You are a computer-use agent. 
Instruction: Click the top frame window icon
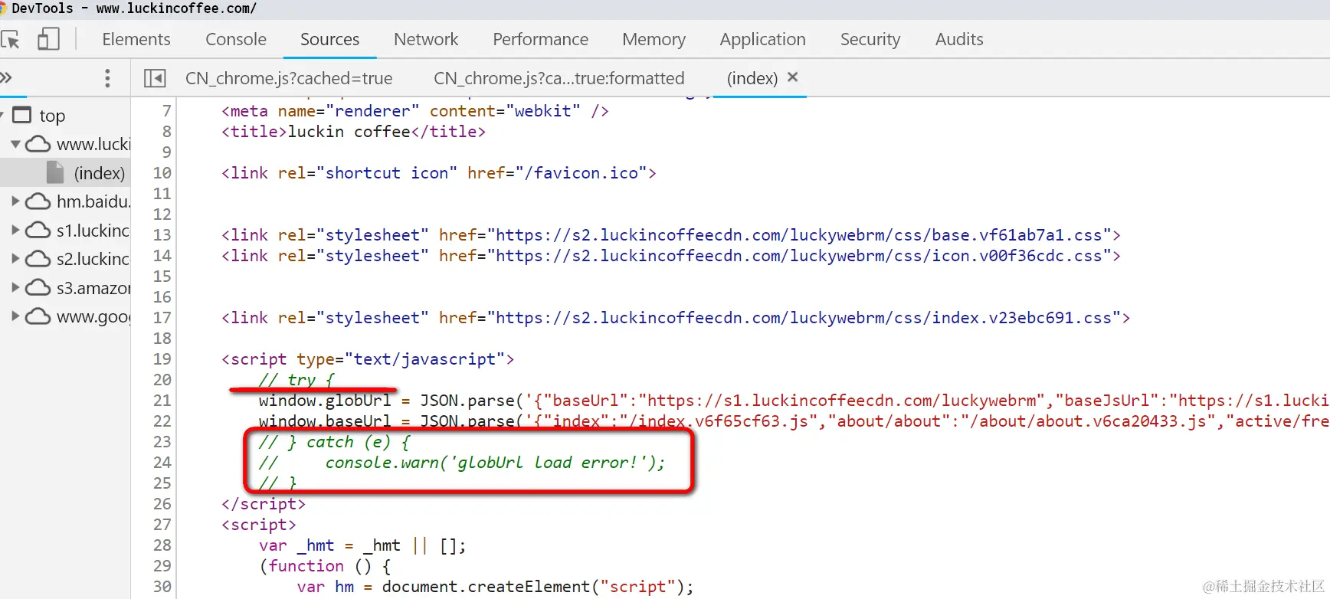(x=22, y=115)
